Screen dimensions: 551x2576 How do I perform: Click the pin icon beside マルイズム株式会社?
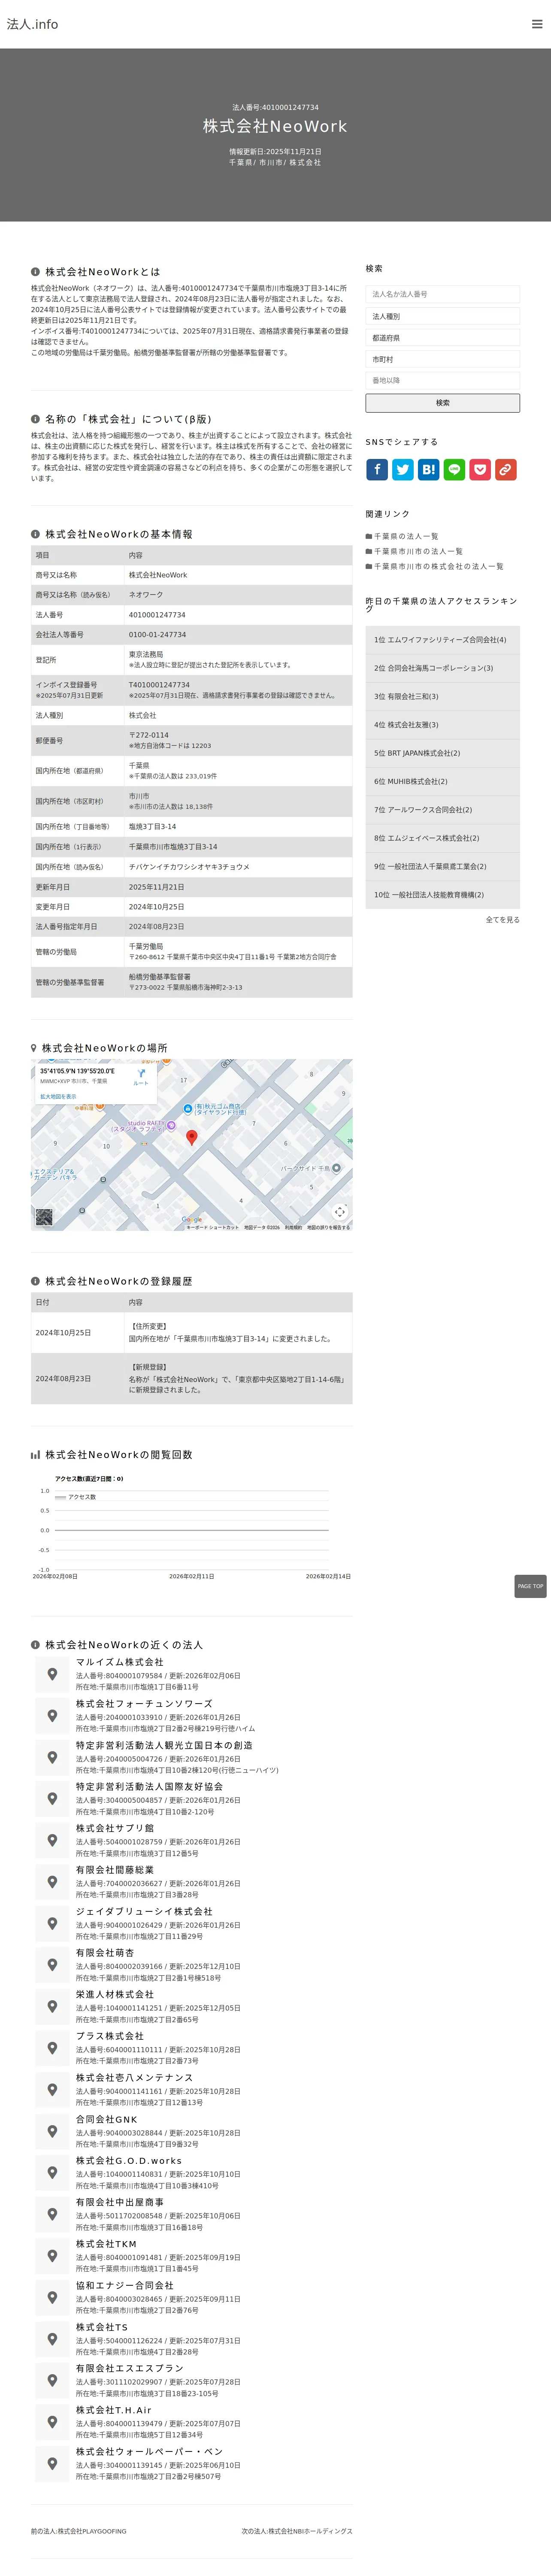[52, 1674]
